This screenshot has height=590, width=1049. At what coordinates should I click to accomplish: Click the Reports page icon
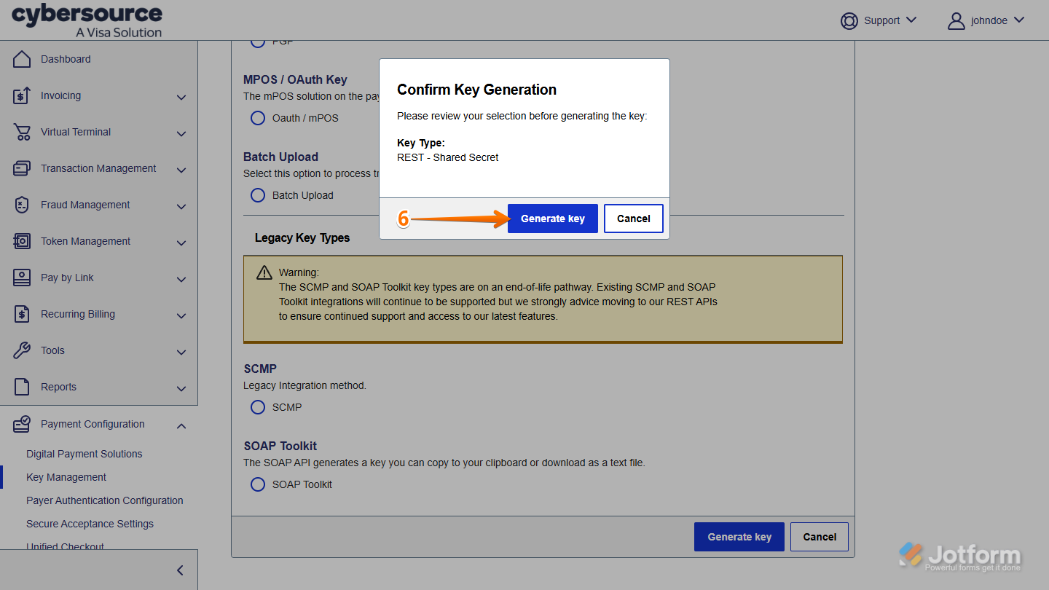(x=22, y=387)
